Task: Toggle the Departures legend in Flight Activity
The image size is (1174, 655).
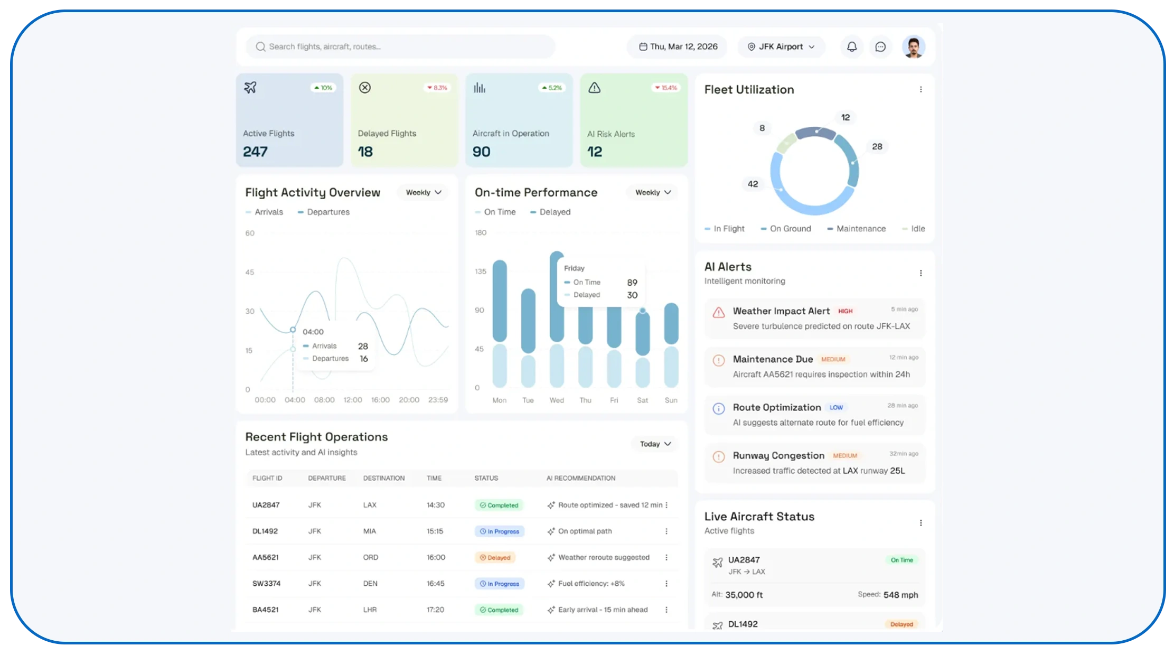Action: 324,212
